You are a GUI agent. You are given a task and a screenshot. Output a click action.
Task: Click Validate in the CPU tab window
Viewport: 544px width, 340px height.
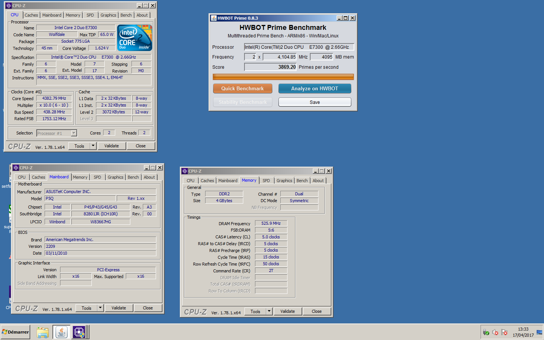click(111, 146)
